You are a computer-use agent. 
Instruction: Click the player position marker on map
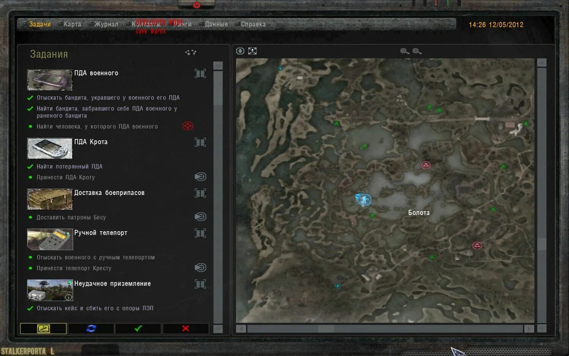click(364, 199)
